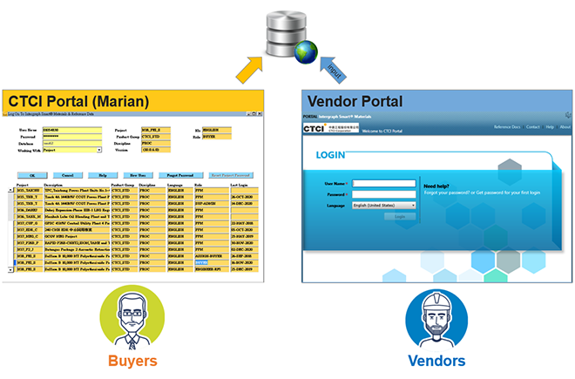Select the M37_P2_J project row
The width and height of the screenshot is (575, 379).
[137, 249]
